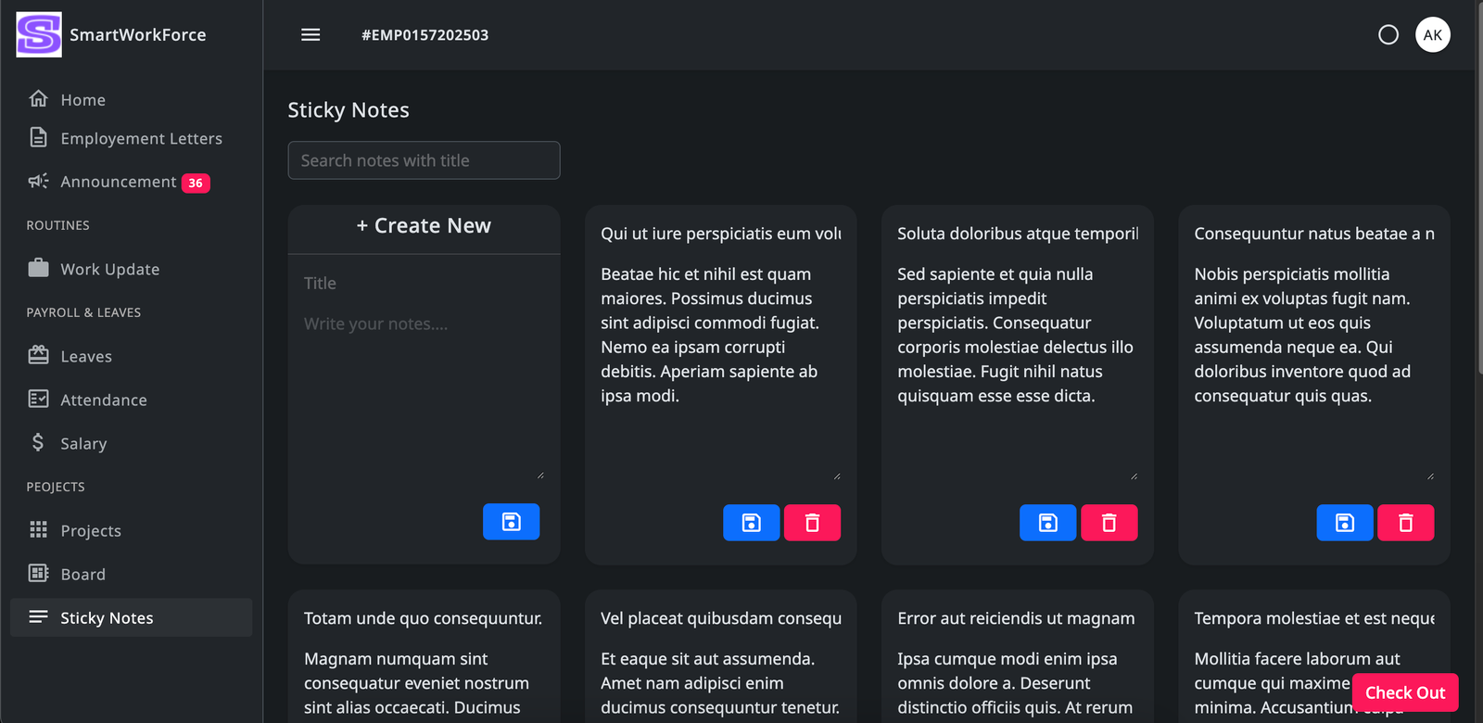
Task: Click the Title field of new note
Action: click(424, 284)
